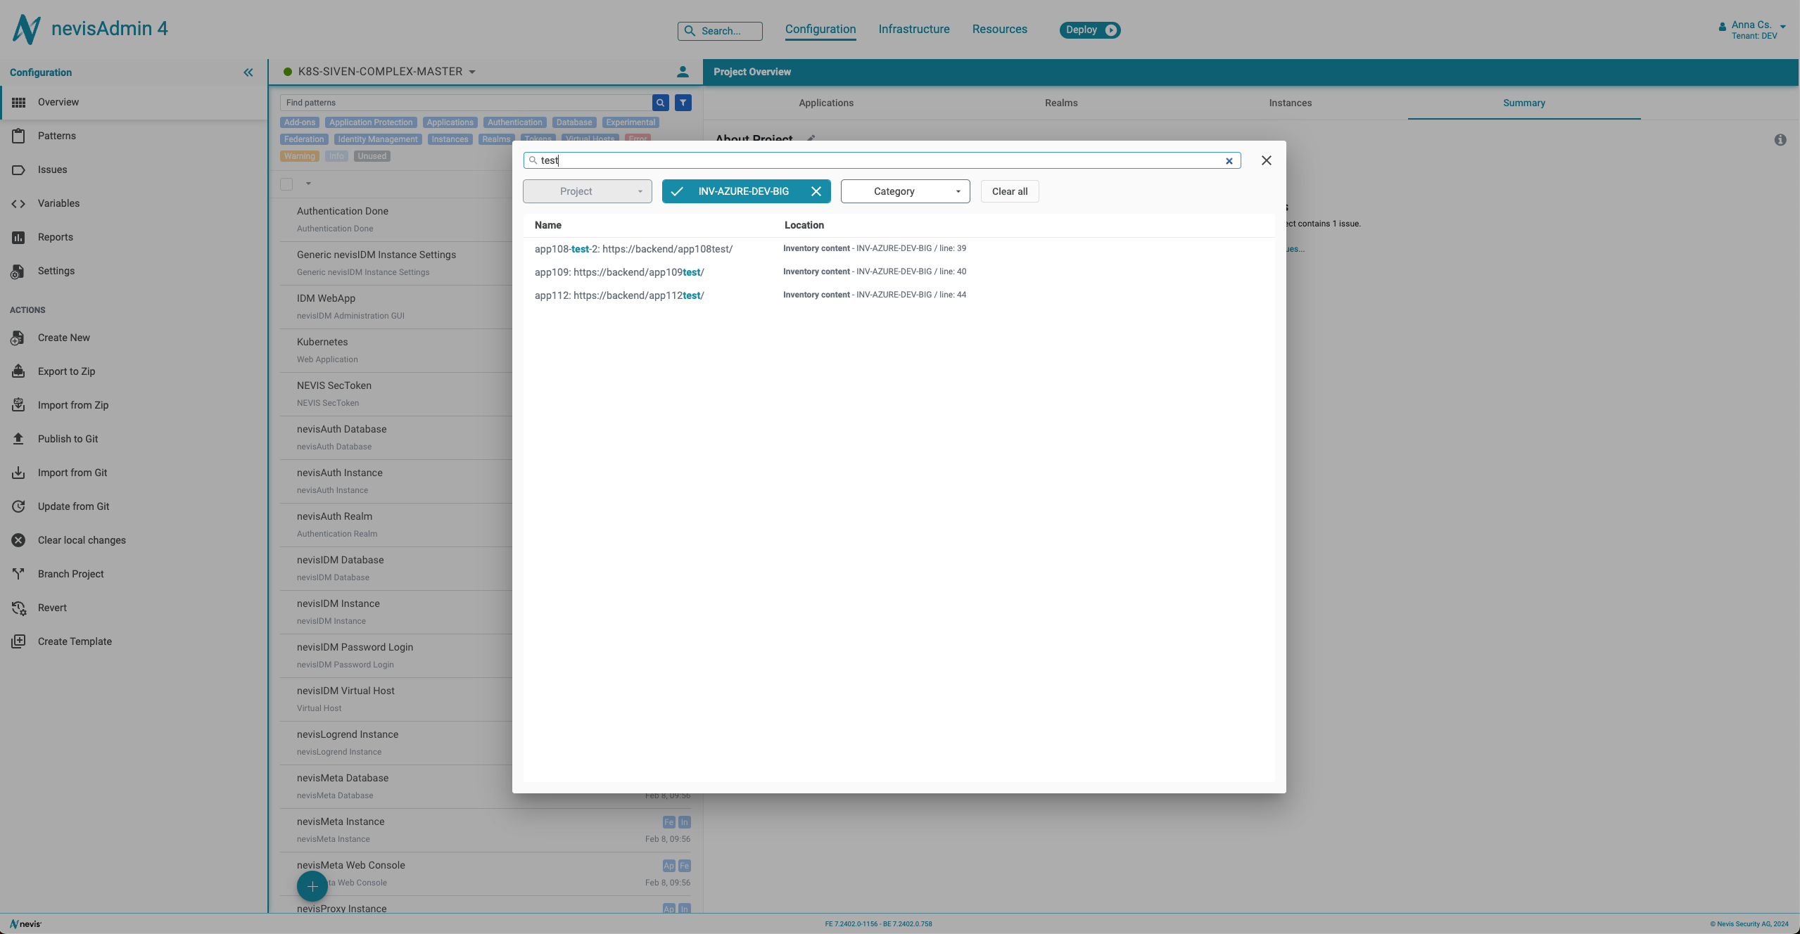Image resolution: width=1800 pixels, height=934 pixels.
Task: Open the Infrastructure top menu
Action: 914,30
